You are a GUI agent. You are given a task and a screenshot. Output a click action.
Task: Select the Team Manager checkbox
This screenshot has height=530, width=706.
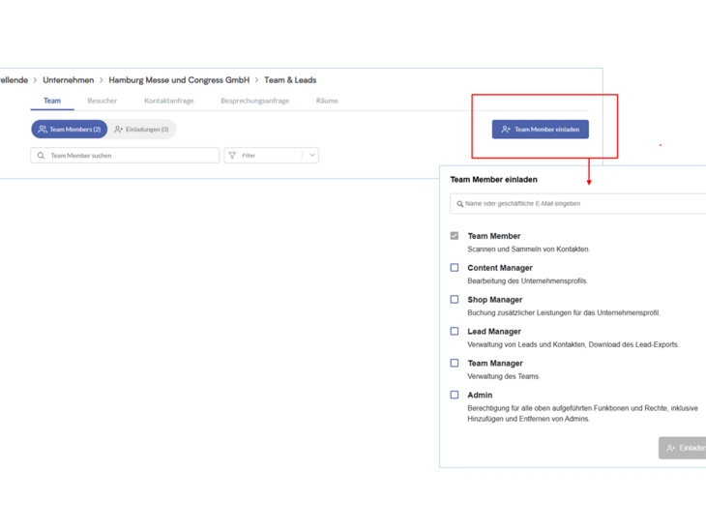455,363
